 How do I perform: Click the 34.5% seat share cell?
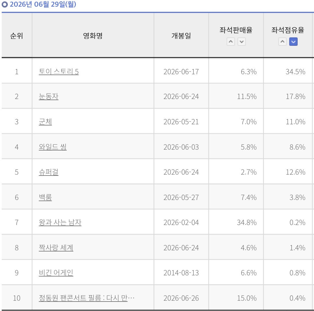coord(295,72)
